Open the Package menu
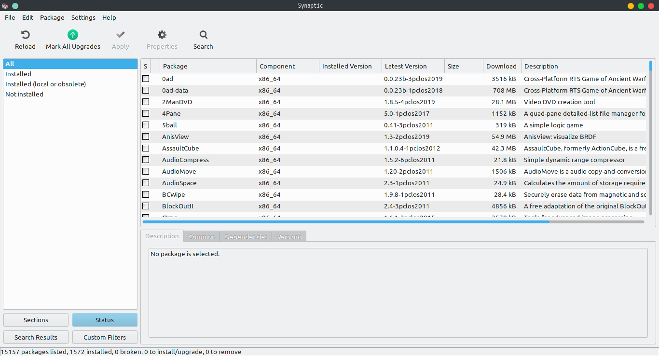 click(52, 17)
